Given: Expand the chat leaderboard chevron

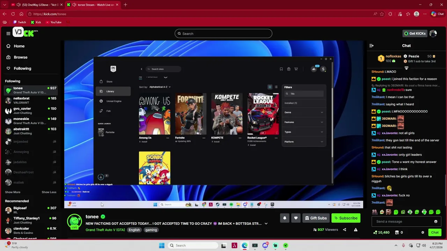Looking at the screenshot, I should (x=406, y=68).
